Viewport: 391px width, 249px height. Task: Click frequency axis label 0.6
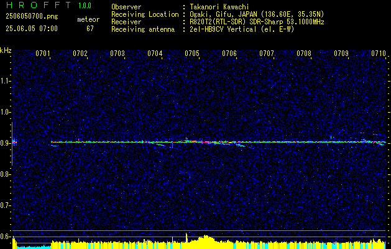click(x=5, y=237)
